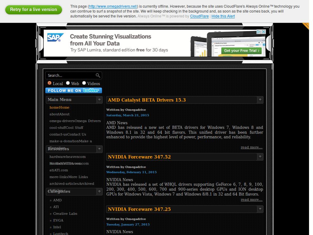313x235 pixels.
Task: Click read more under Forceware 347.52 article
Action: point(252,200)
